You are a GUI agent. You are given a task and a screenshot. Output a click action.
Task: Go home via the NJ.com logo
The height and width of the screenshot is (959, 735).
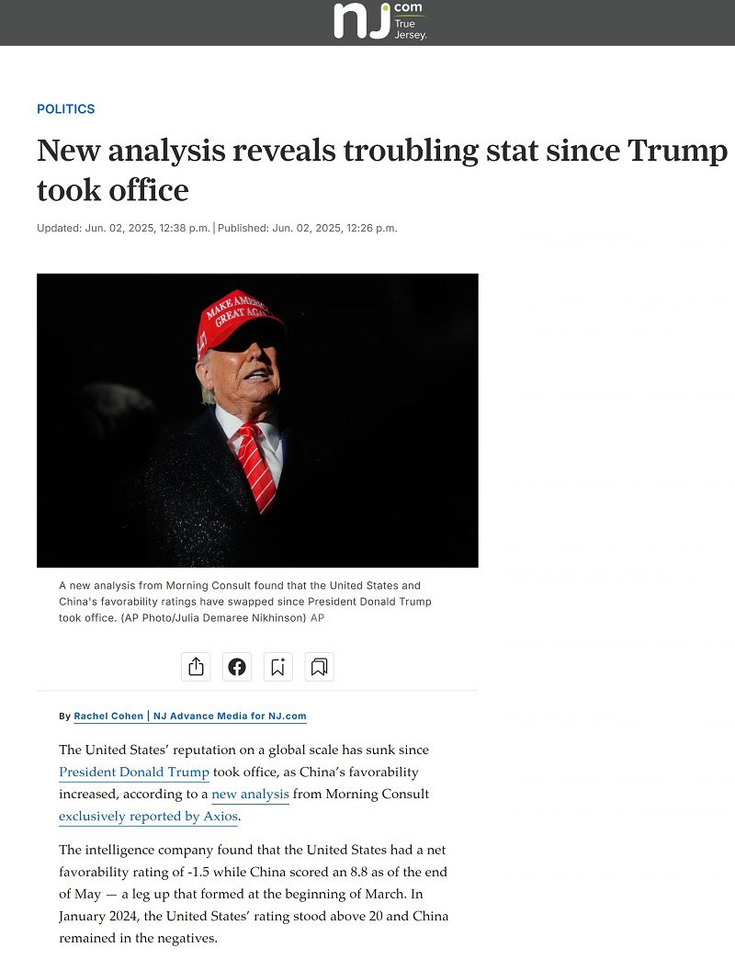379,22
